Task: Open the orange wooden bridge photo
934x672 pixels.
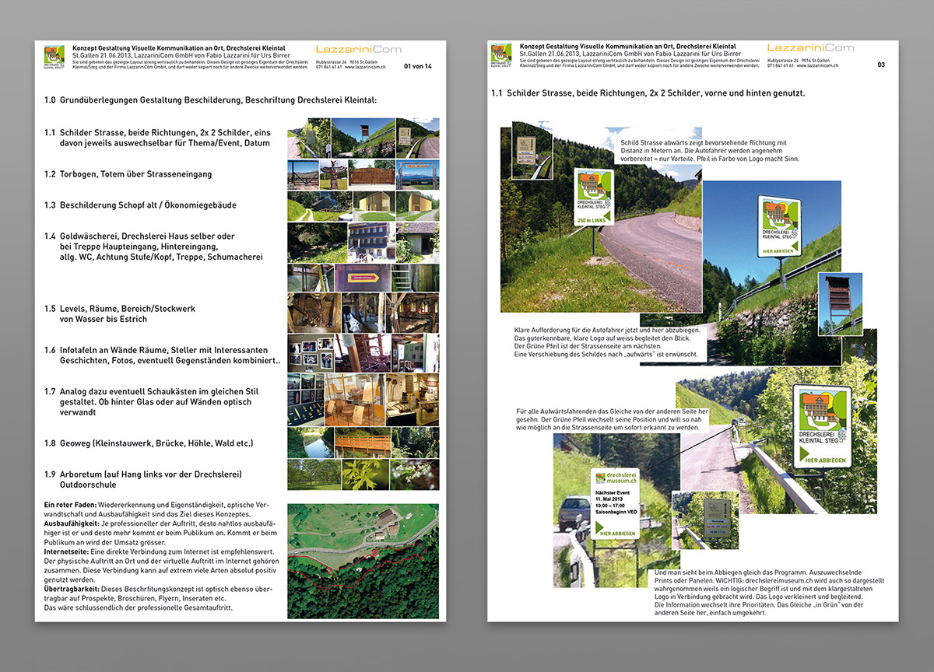Action: click(363, 442)
